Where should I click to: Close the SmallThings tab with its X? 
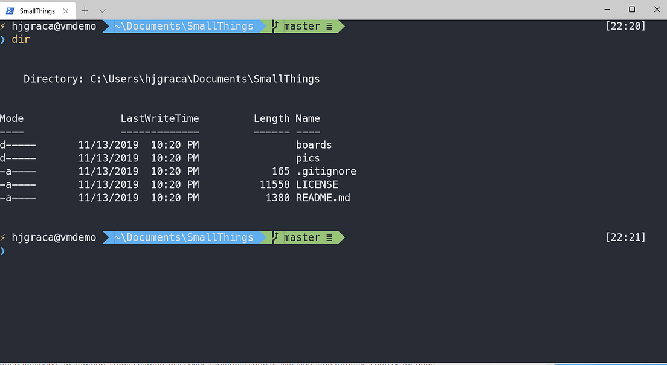pos(66,10)
